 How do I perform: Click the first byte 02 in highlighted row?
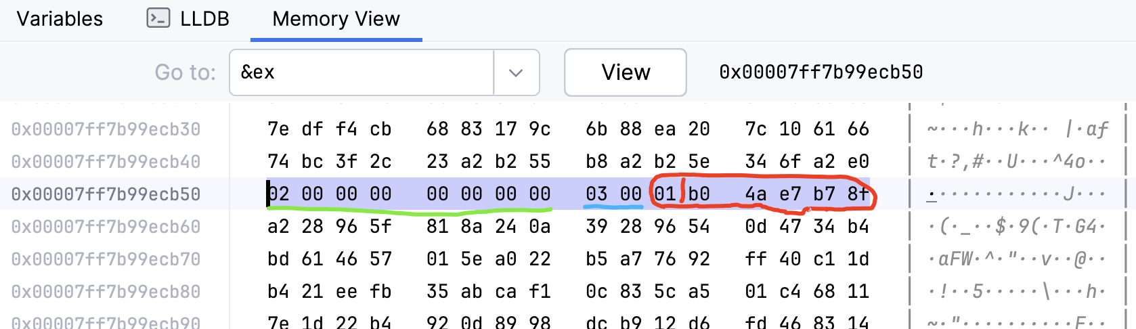click(x=278, y=194)
